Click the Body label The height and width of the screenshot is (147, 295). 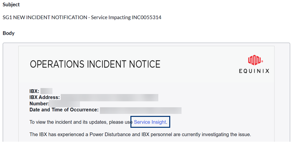tap(9, 33)
